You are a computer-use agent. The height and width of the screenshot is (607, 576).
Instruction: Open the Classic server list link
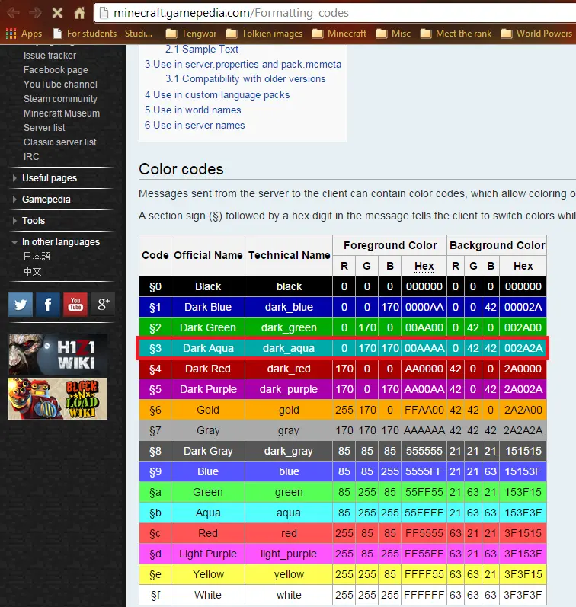(x=59, y=142)
